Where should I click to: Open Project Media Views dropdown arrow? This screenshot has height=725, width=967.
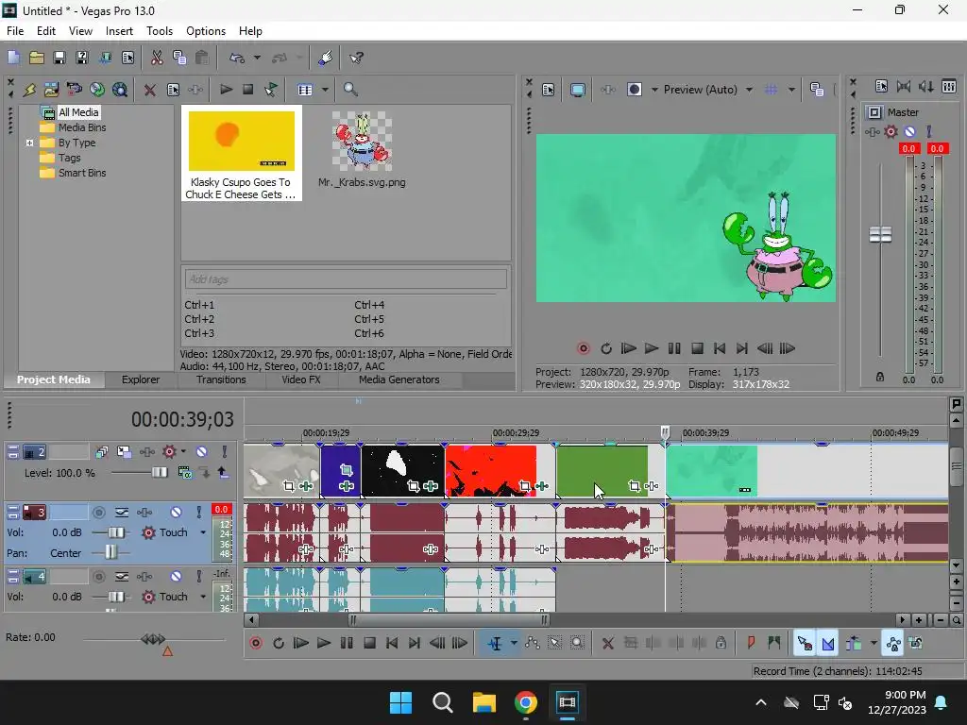(x=325, y=90)
